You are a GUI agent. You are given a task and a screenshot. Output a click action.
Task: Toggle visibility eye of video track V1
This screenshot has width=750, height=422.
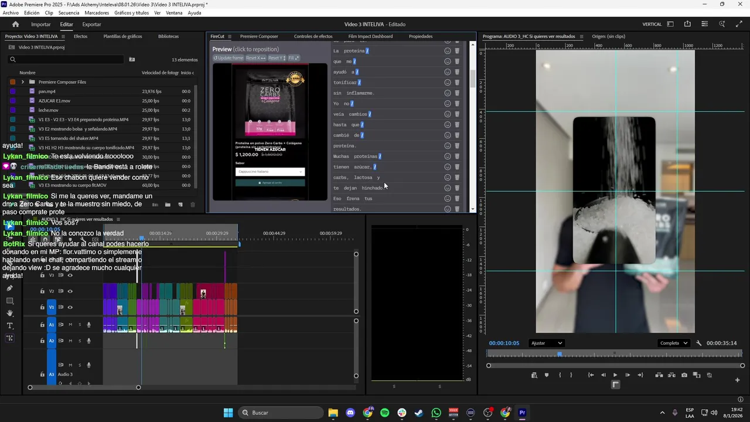tap(70, 307)
